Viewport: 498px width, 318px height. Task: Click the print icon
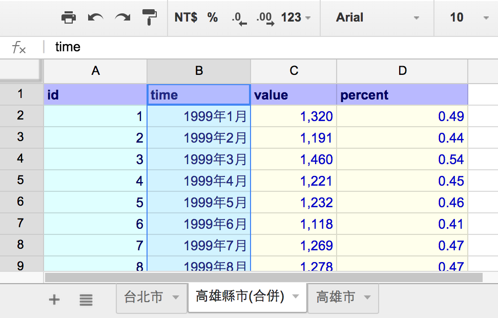tap(69, 17)
